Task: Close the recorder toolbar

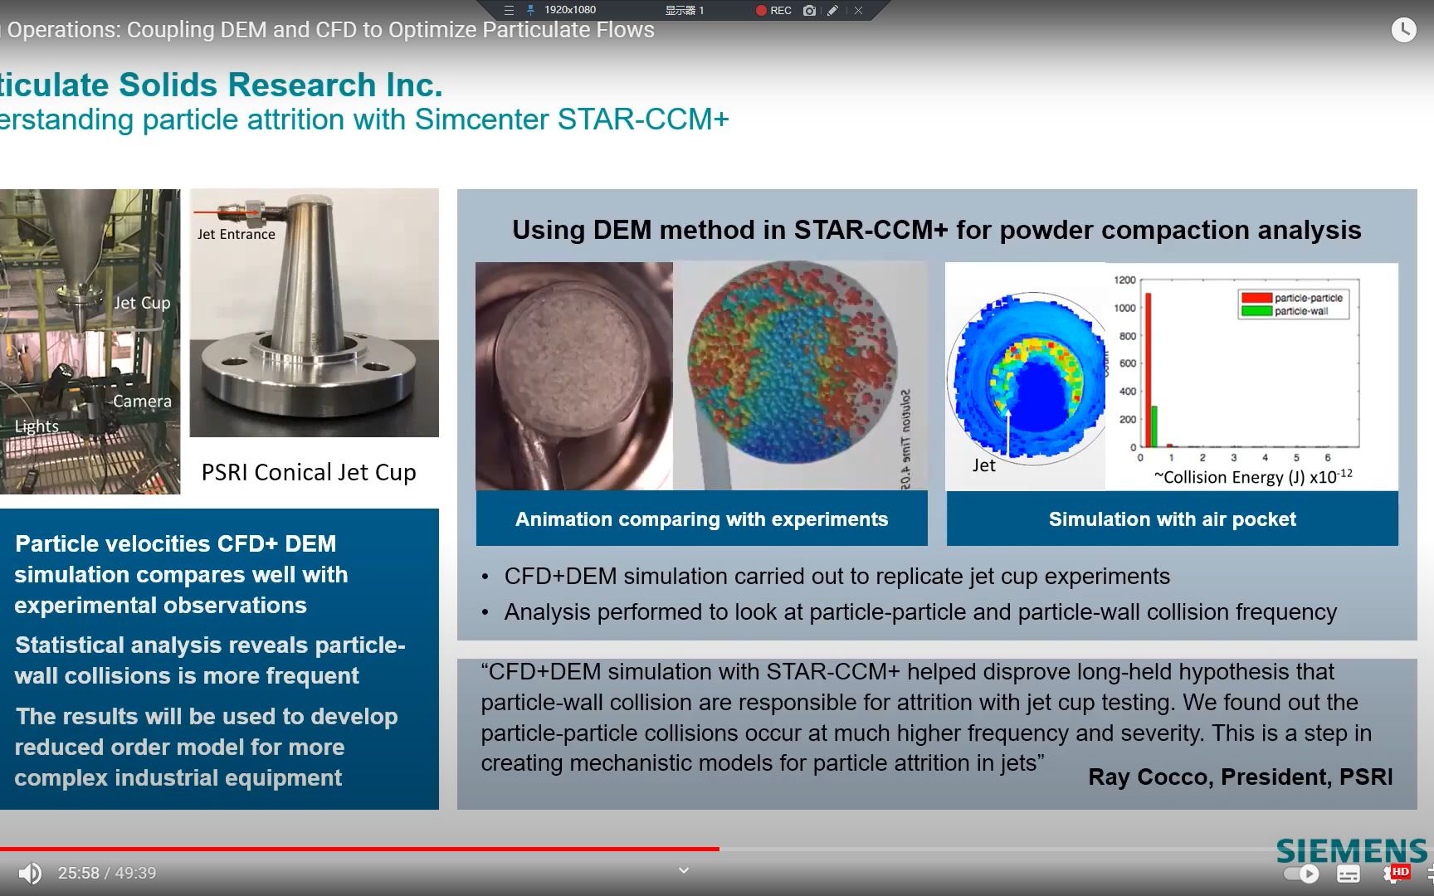Action: point(858,10)
